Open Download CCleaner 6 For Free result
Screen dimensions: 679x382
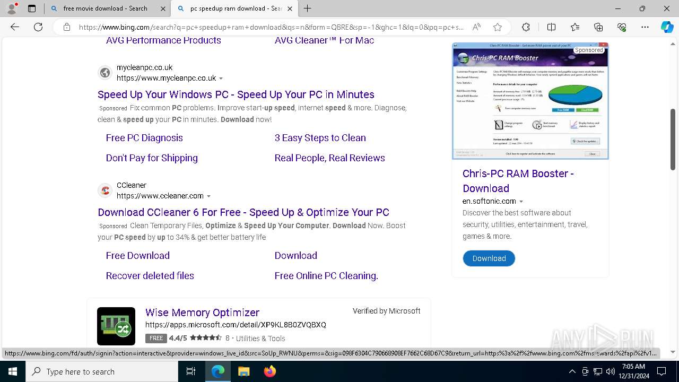pos(243,212)
